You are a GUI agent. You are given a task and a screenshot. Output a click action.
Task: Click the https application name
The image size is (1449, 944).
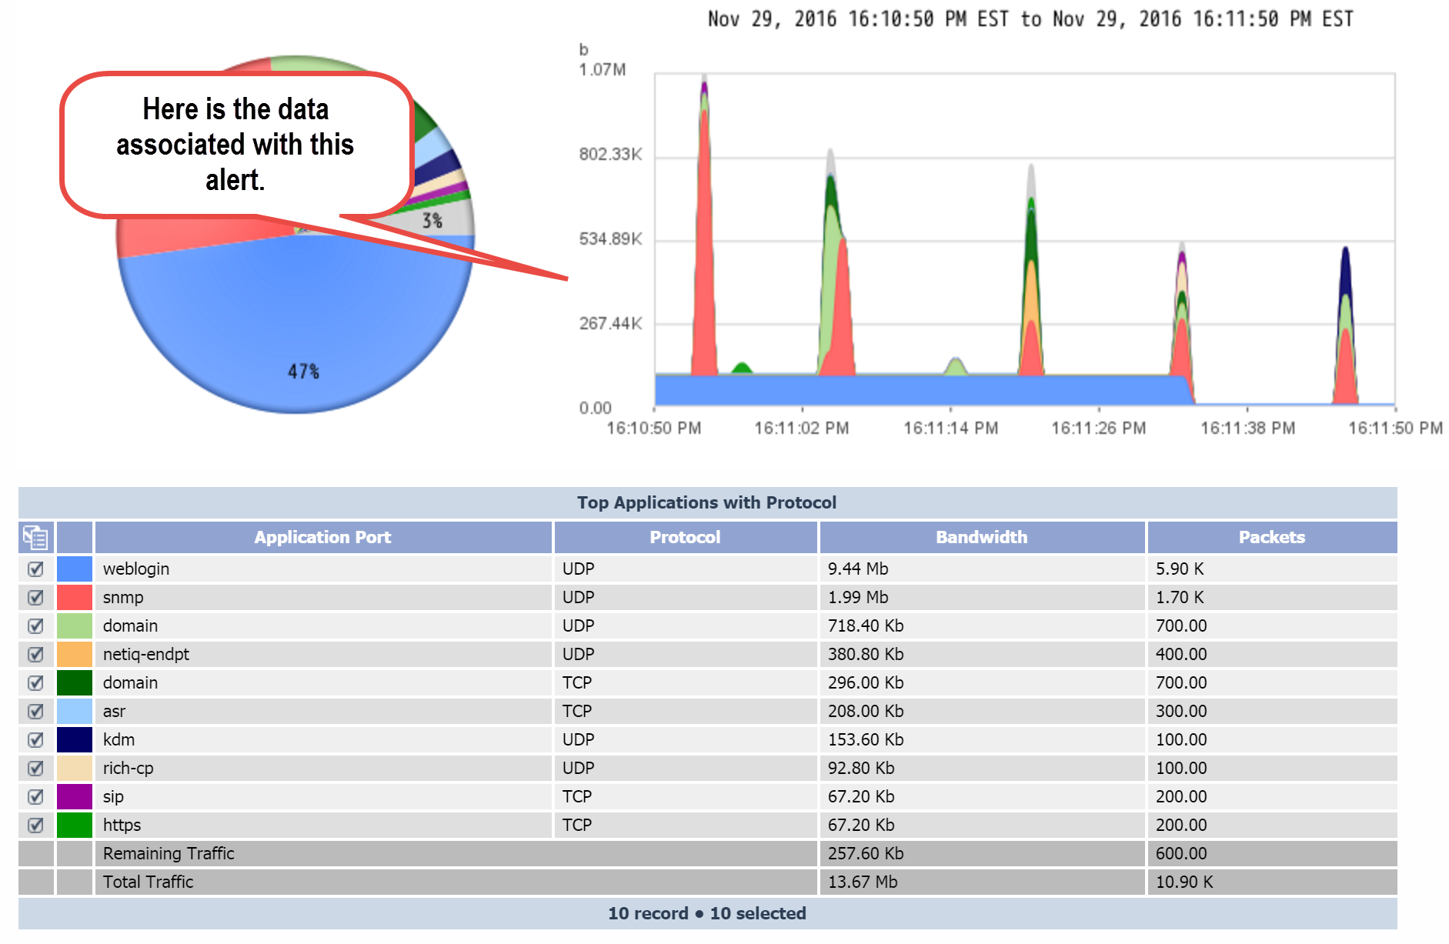[122, 825]
